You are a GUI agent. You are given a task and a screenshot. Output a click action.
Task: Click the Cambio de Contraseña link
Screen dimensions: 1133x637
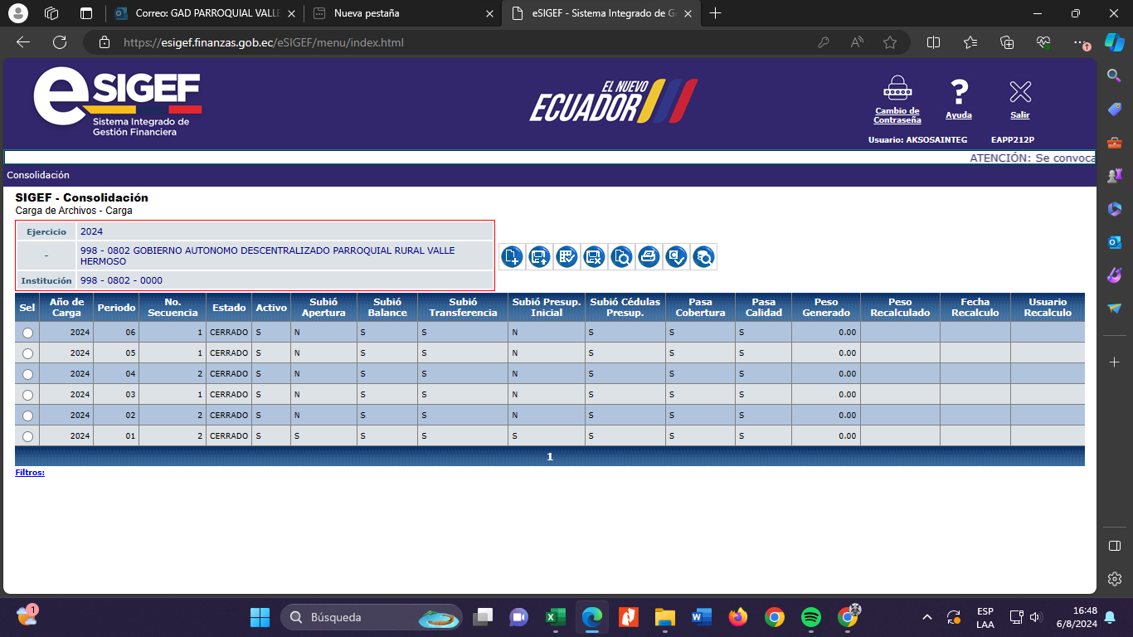(x=897, y=115)
